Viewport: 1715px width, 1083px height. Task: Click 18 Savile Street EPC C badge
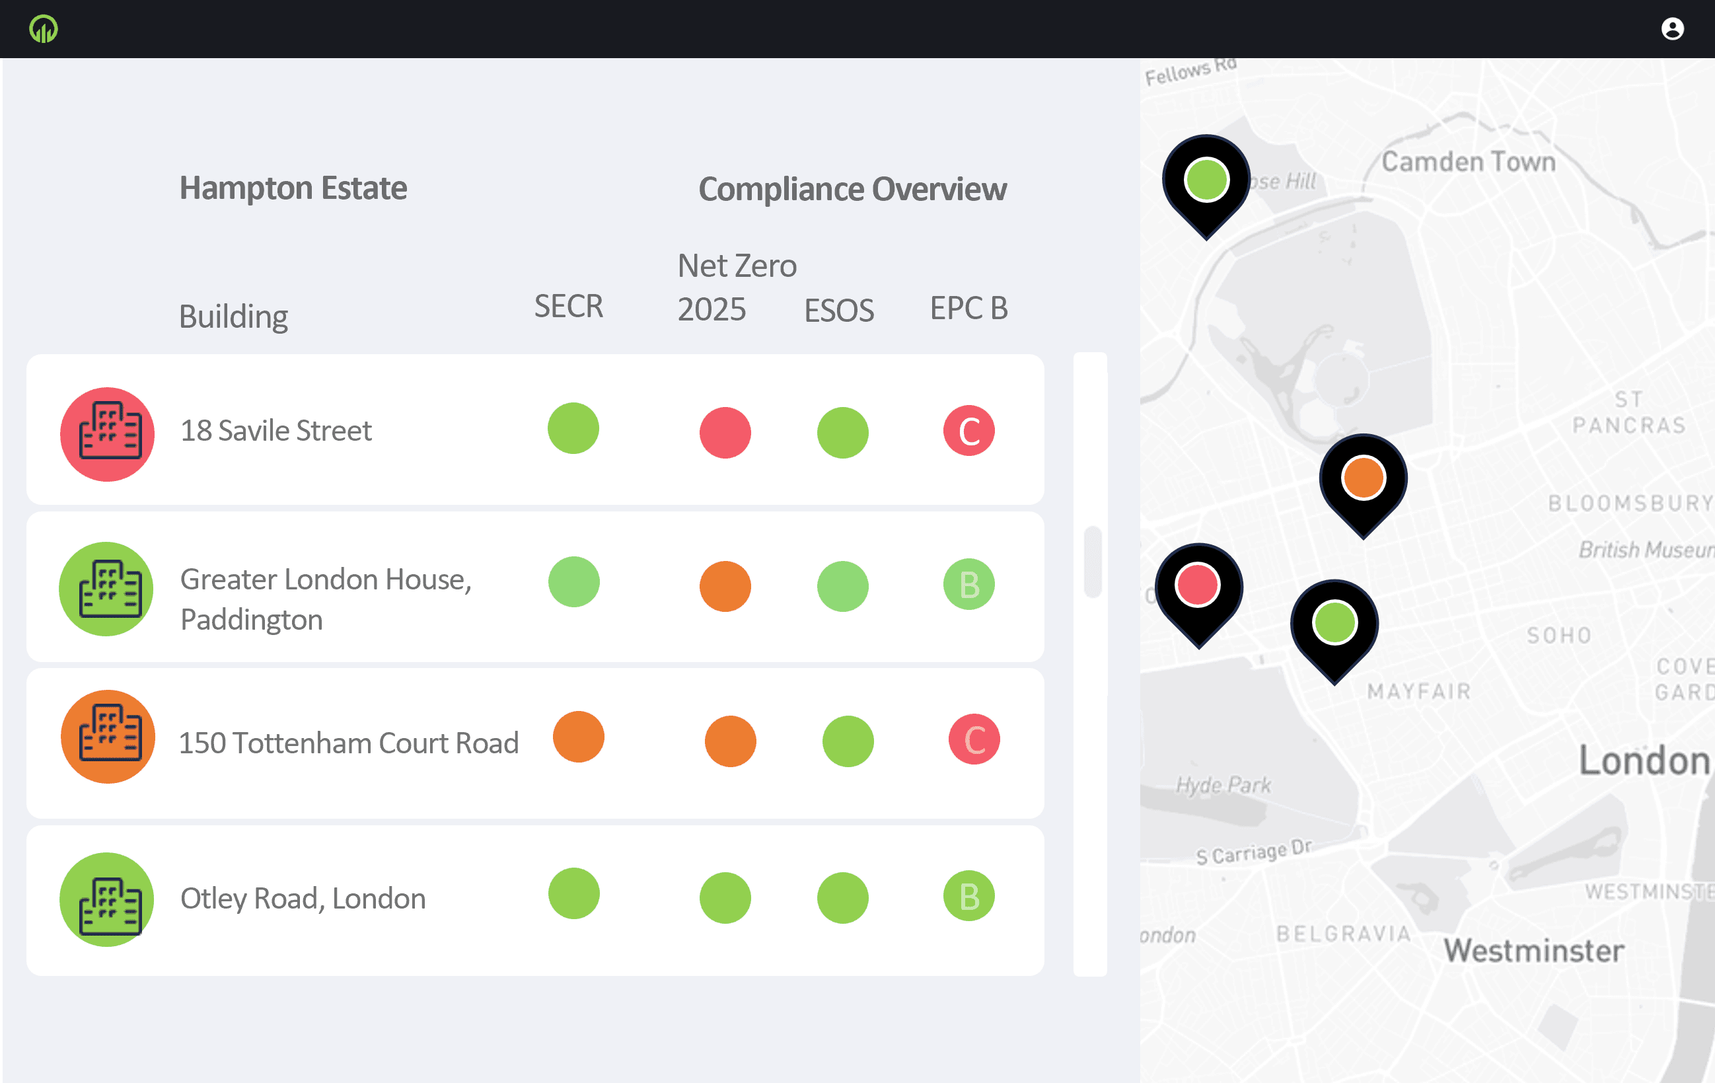[968, 431]
